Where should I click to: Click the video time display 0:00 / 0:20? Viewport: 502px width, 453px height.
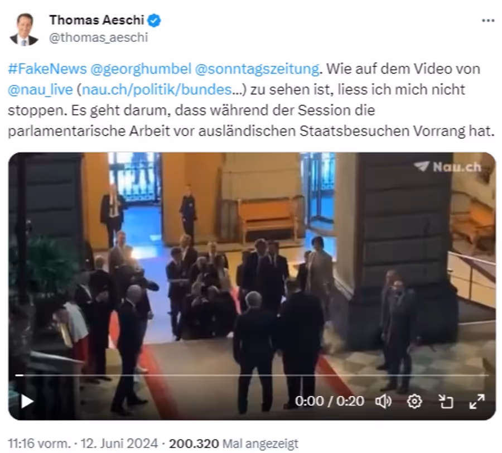tap(330, 401)
